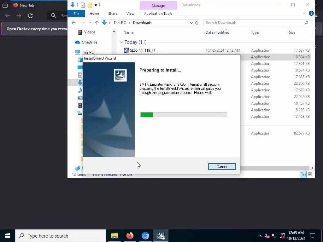
Task: Click the 22,946 KB size cell
Action: (302, 96)
